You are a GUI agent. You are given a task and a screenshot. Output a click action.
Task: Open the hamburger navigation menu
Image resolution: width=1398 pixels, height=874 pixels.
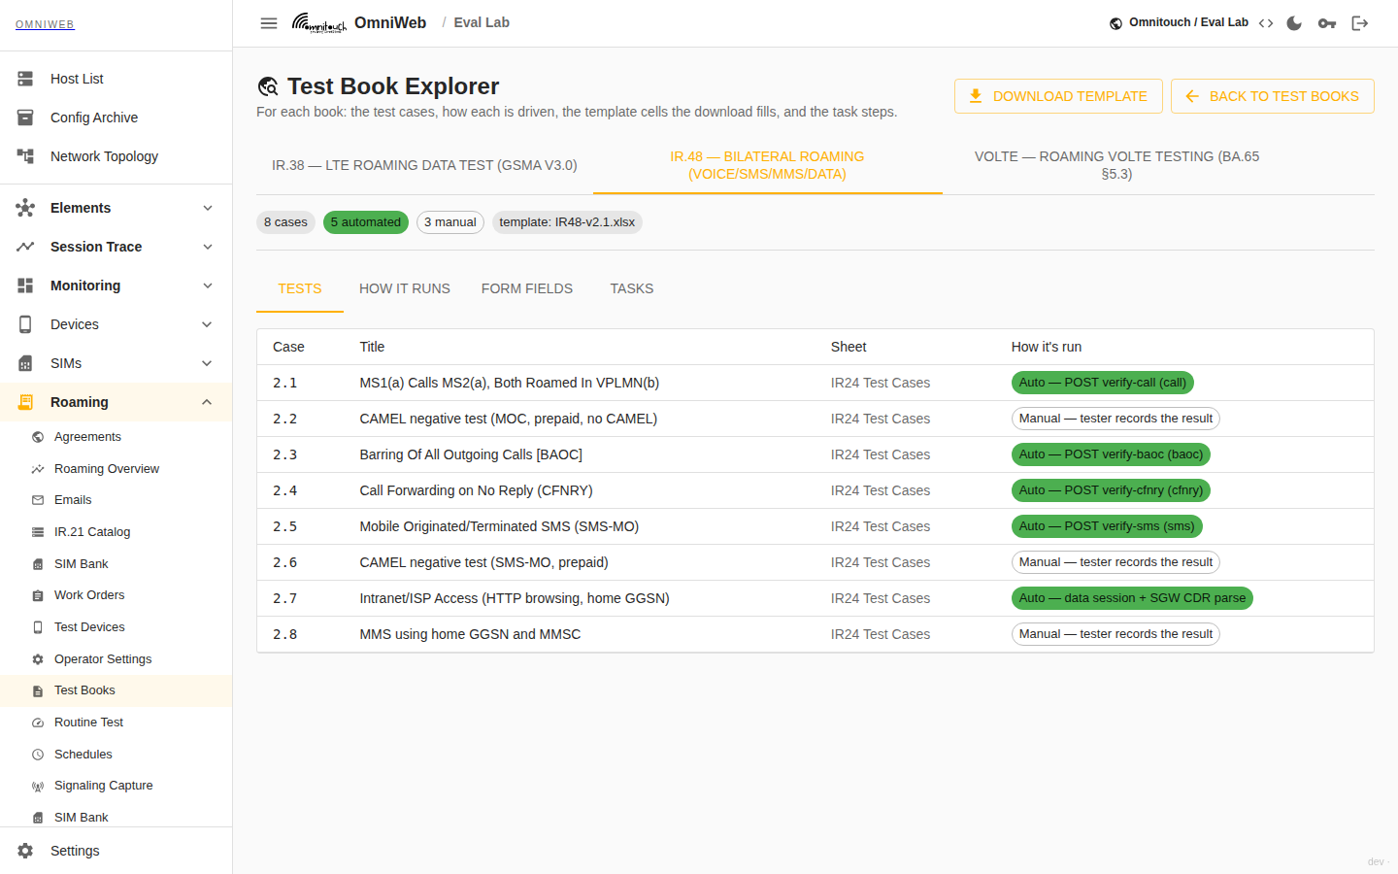click(x=269, y=23)
